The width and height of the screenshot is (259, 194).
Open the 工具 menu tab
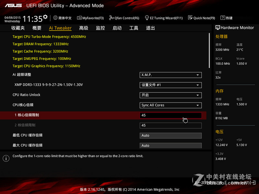[134, 28]
